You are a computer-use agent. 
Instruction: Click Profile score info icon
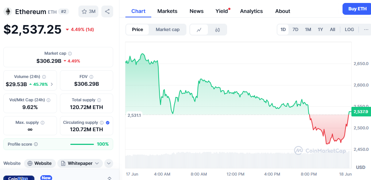pyautogui.click(x=36, y=144)
